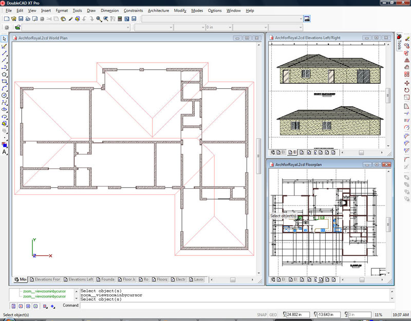
Task: Click the Rotate tool in right toolbar
Action: click(x=406, y=90)
